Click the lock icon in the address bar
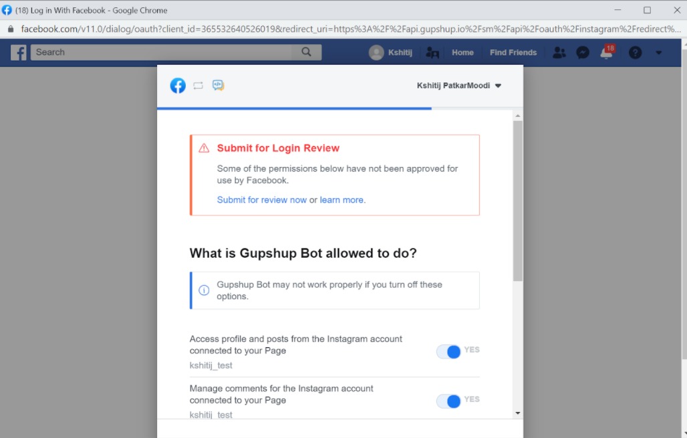 (x=11, y=29)
